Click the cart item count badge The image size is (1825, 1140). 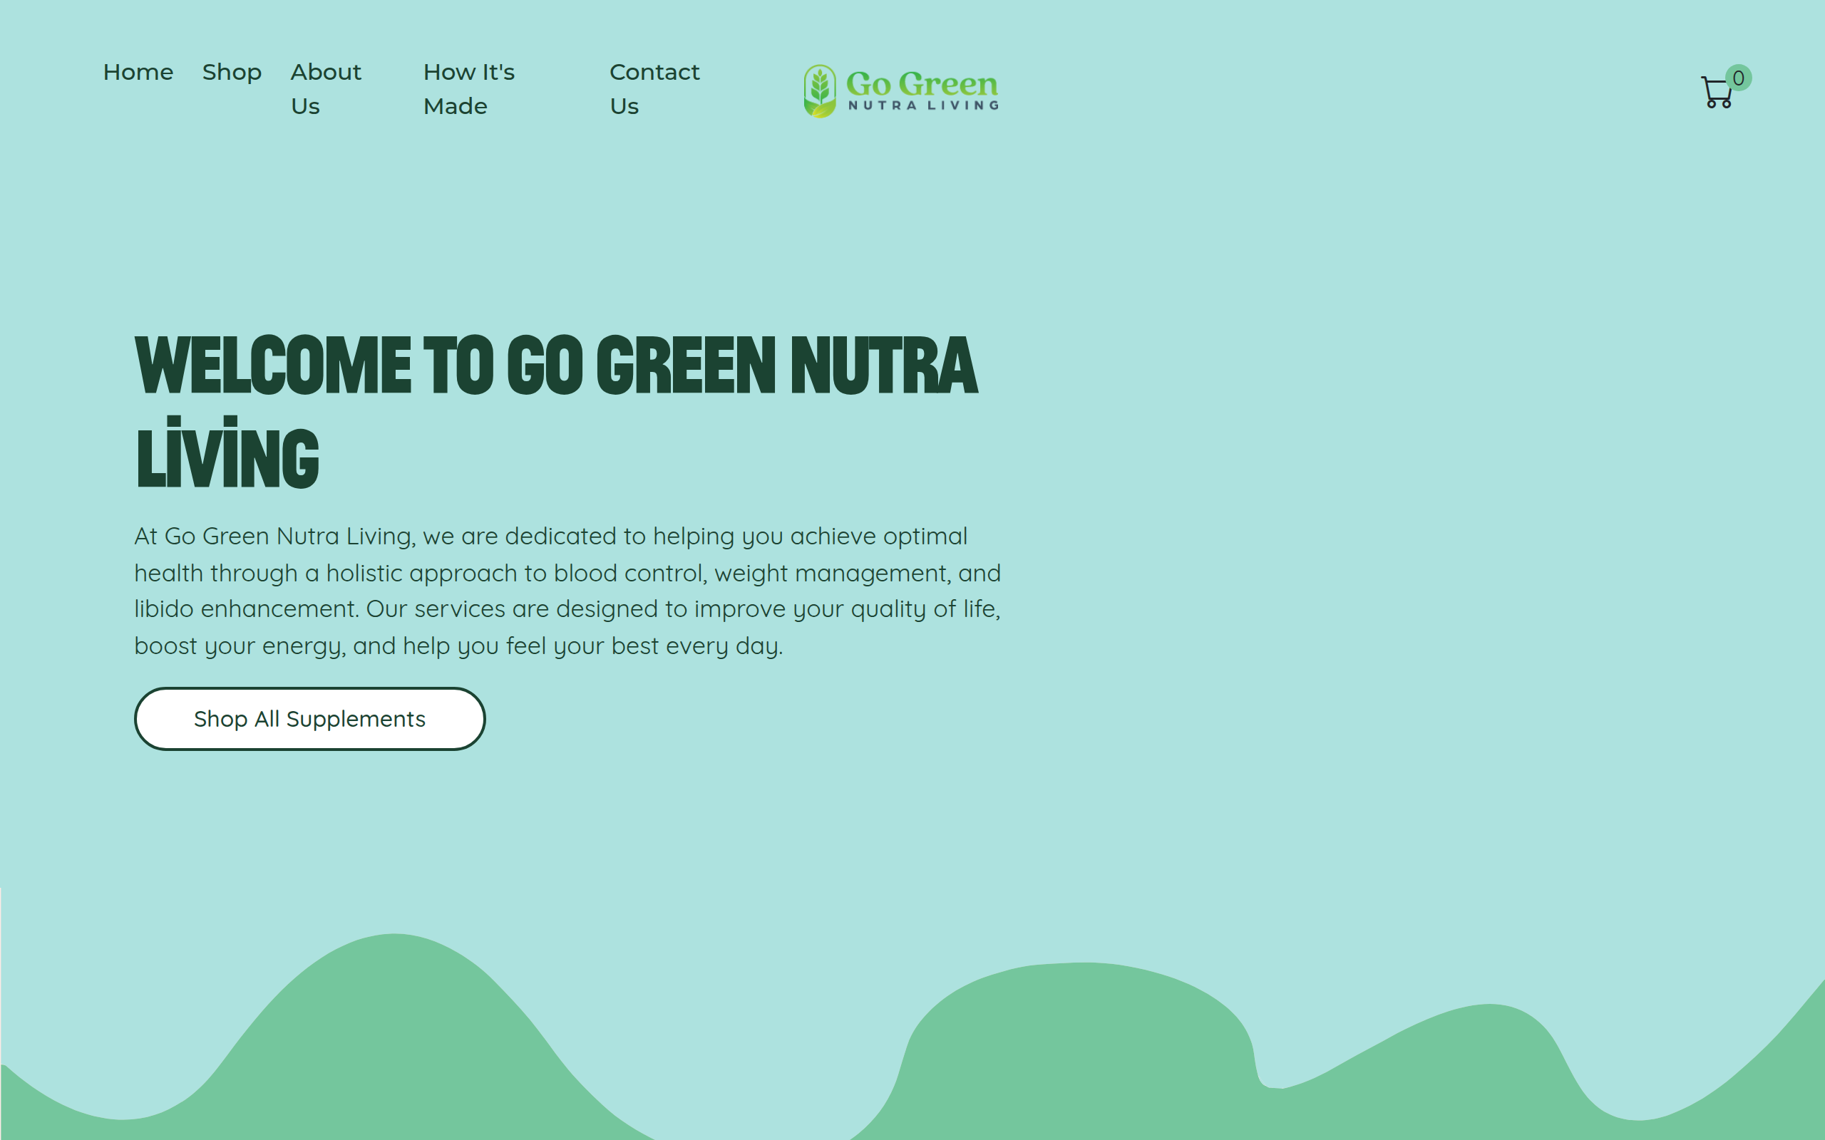point(1738,78)
